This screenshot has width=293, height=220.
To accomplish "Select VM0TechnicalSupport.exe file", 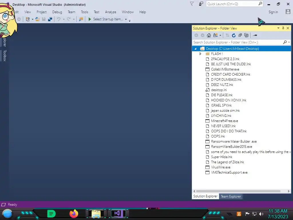I will (x=229, y=172).
